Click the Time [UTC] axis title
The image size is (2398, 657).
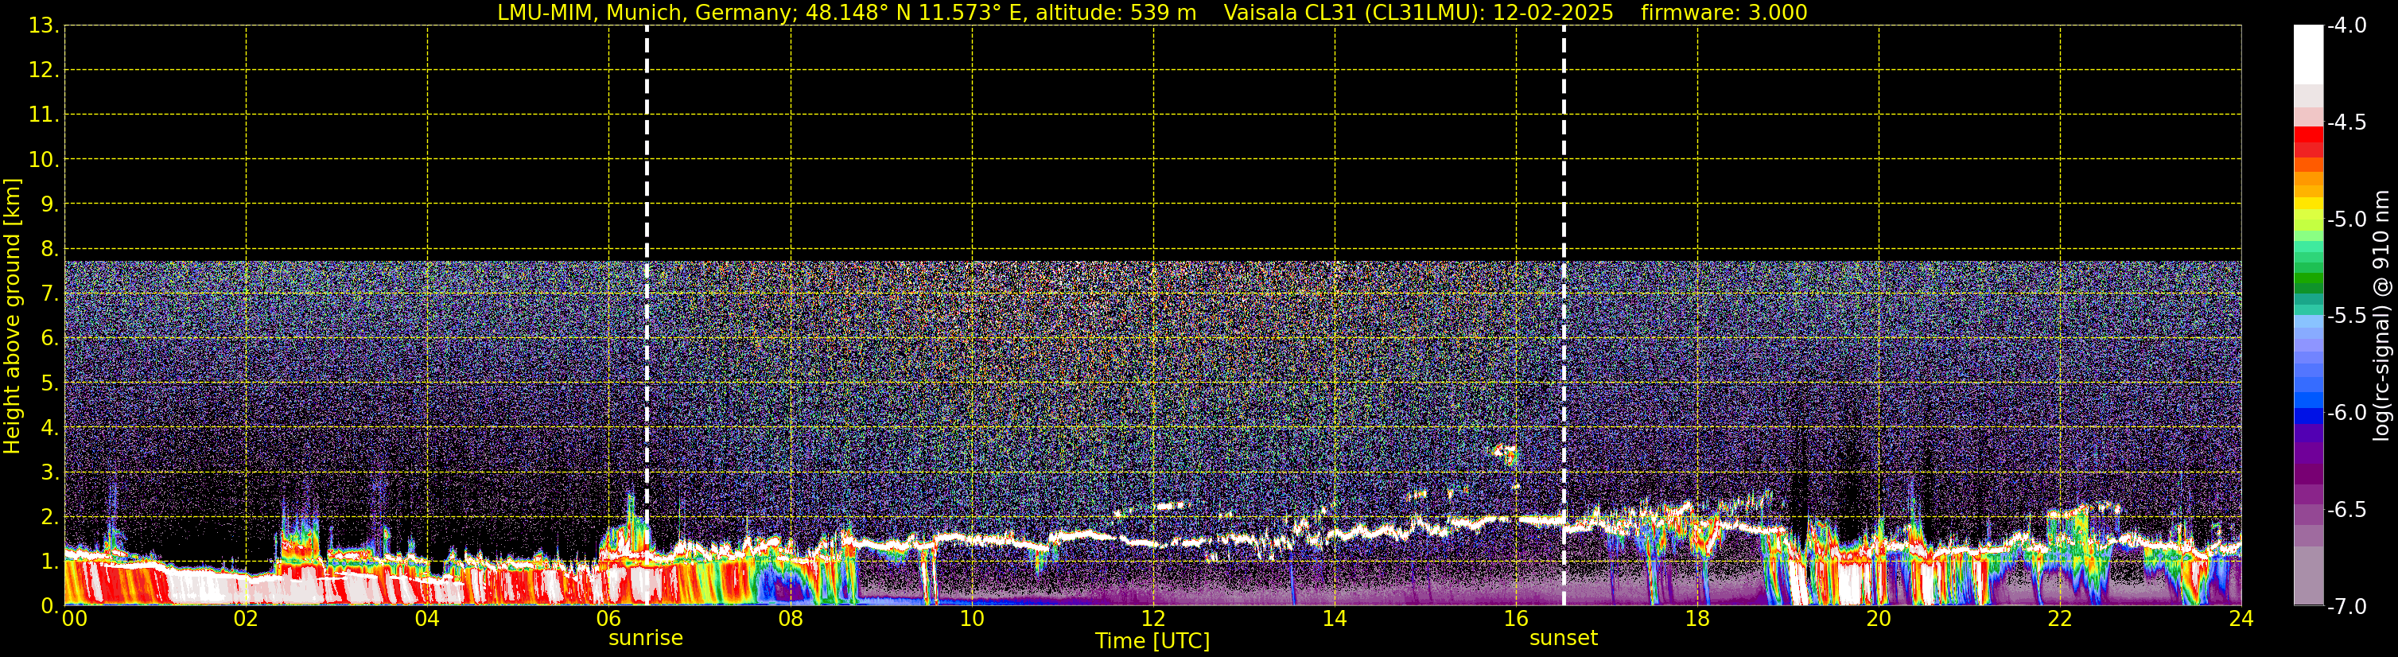(1152, 641)
